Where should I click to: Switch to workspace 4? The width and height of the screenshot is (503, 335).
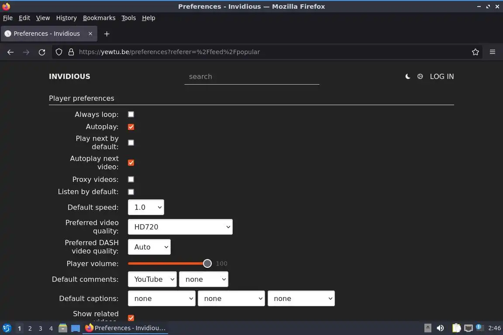point(51,328)
